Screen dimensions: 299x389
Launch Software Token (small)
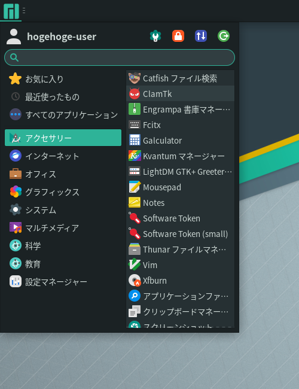[180, 234]
